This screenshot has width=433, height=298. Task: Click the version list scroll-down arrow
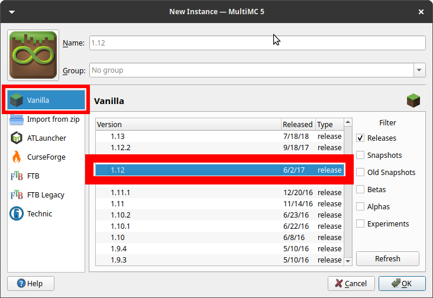[x=348, y=261]
